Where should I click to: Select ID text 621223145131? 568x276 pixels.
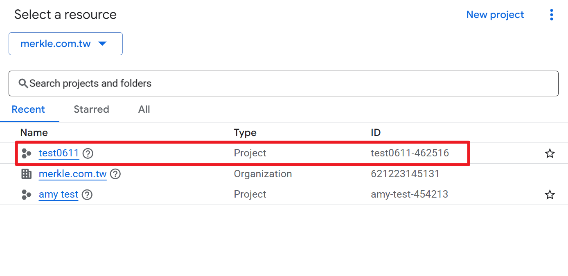click(x=405, y=174)
